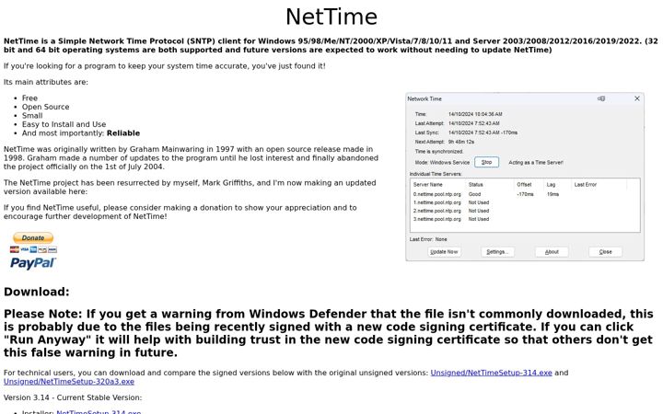Select the 0.nettime.pool.ntp.org server row

coord(525,194)
